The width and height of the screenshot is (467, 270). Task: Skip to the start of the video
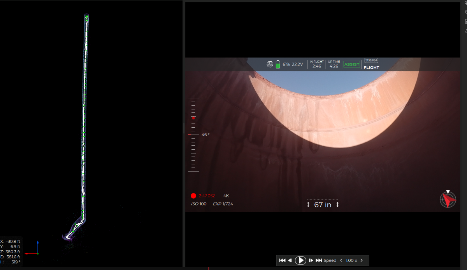click(x=283, y=260)
